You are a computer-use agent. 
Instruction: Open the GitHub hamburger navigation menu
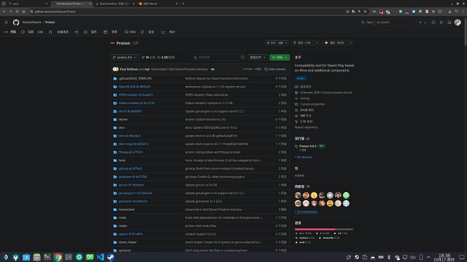6,22
